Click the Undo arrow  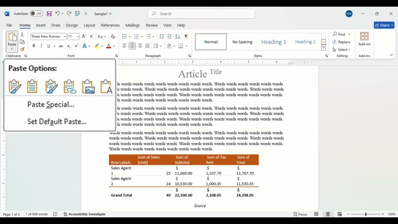click(x=58, y=14)
